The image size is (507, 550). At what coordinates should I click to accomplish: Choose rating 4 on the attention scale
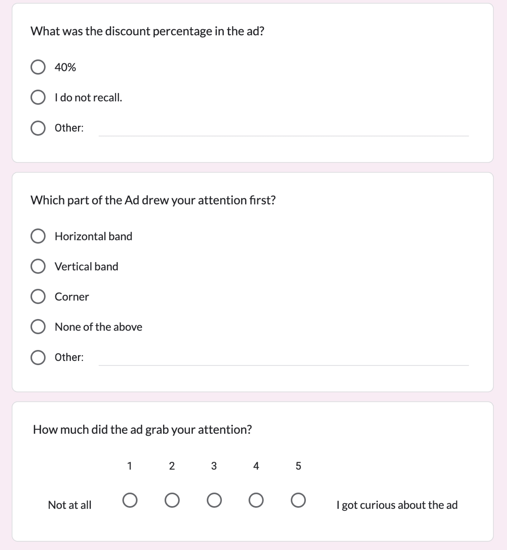[256, 500]
